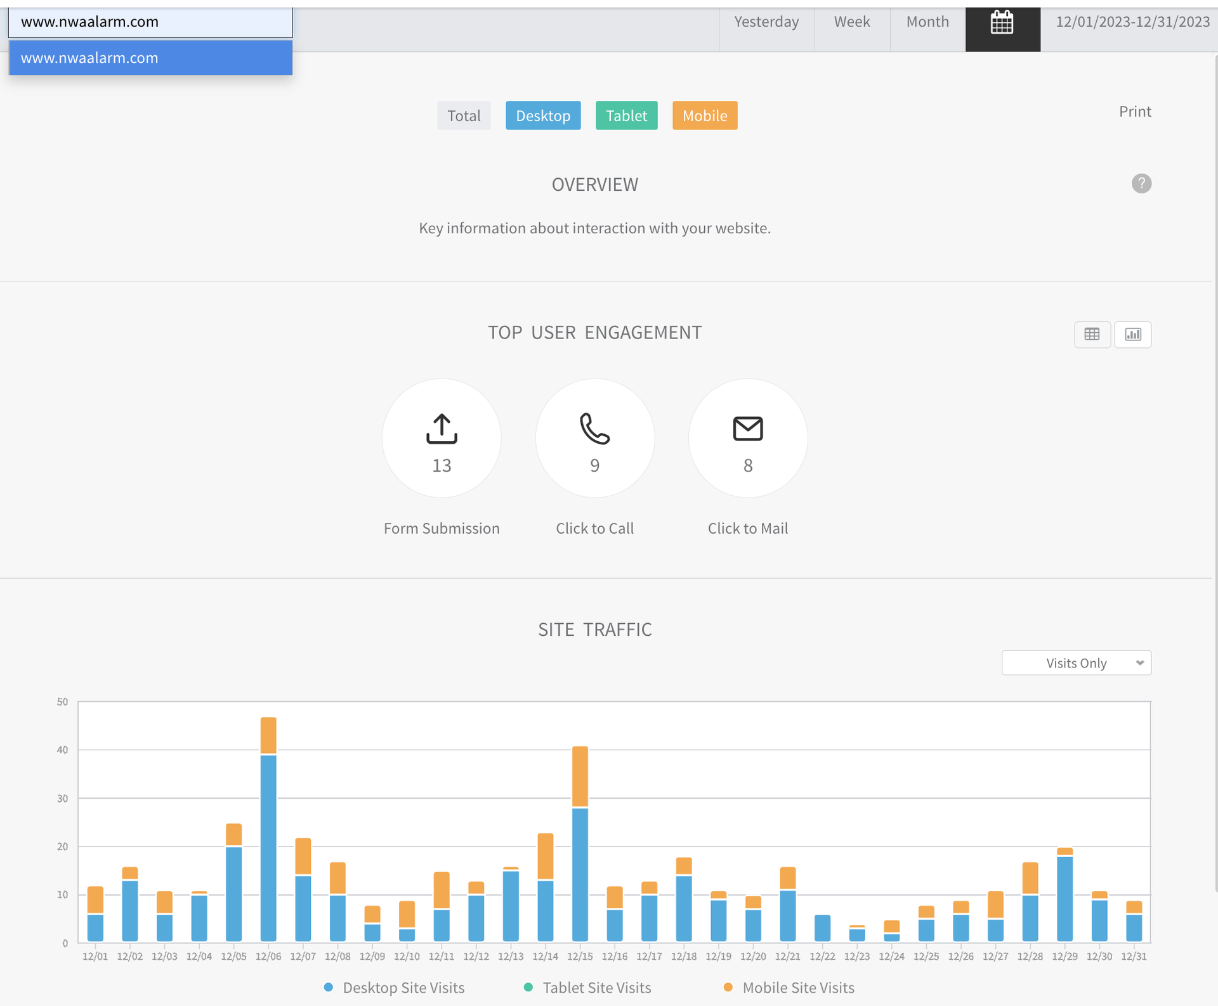Click the Print link
Viewport: 1218px width, 1006px height.
pyautogui.click(x=1134, y=112)
